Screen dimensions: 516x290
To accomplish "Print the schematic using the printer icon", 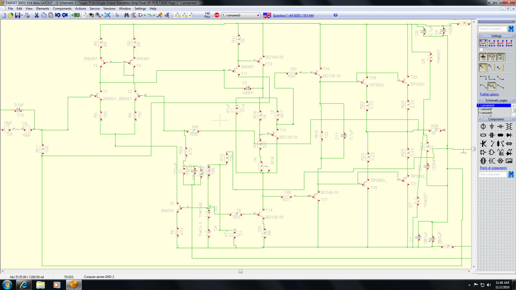I will coord(27,15).
